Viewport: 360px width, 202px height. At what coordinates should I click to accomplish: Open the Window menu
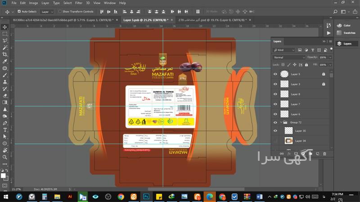(x=110, y=3)
